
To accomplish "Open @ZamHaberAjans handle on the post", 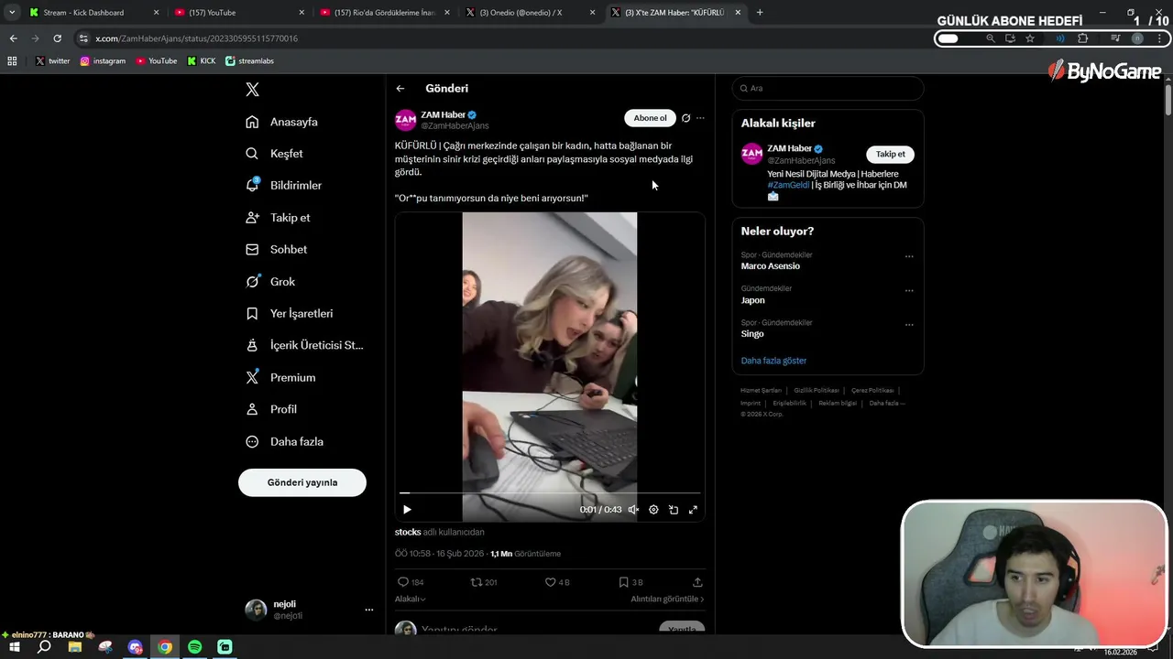I will pos(455,125).
